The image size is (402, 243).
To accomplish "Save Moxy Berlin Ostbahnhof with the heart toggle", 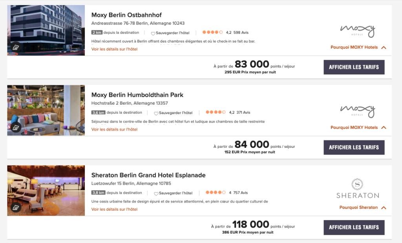I will (153, 33).
